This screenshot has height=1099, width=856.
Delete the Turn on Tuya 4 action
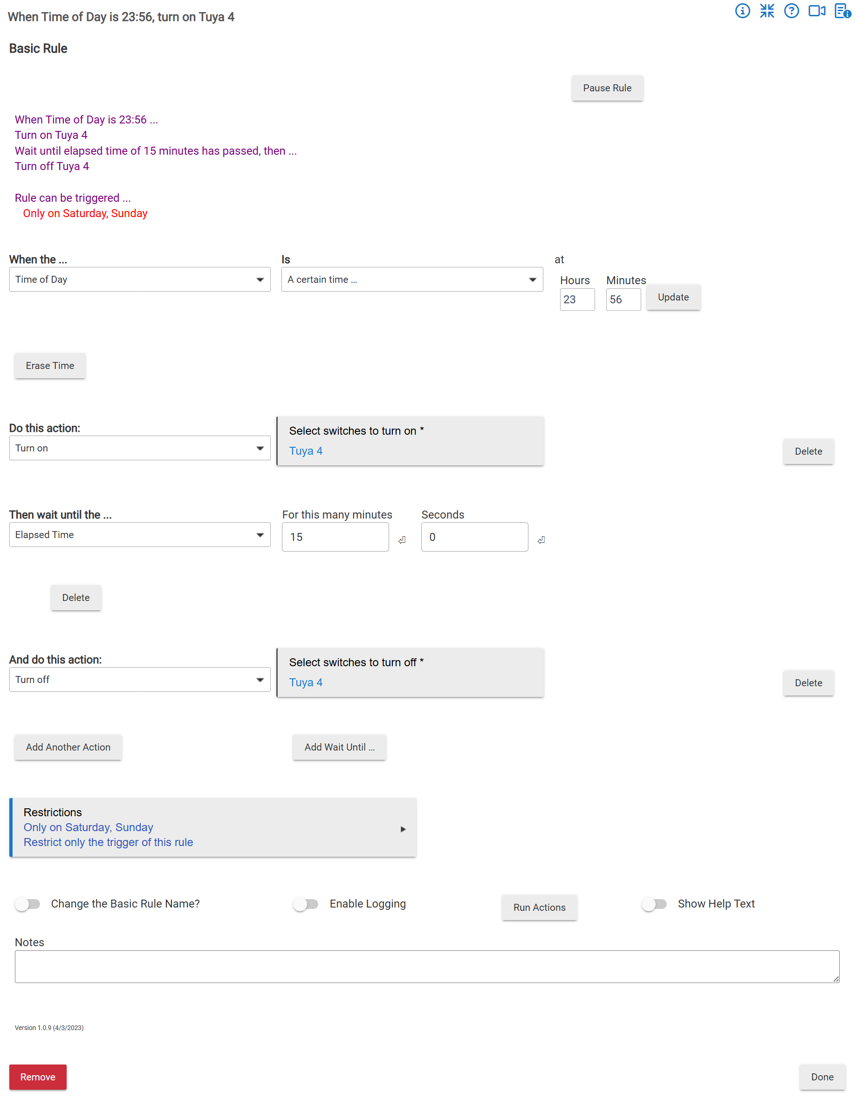(808, 451)
